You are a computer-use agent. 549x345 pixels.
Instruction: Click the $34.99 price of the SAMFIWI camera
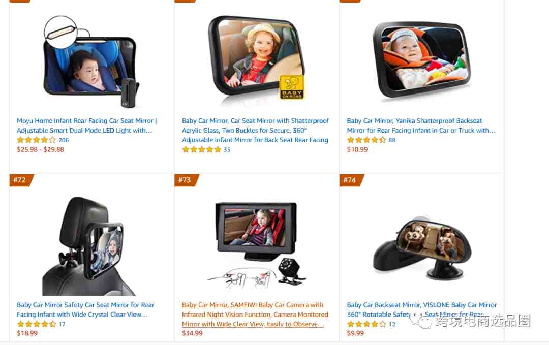click(x=192, y=333)
